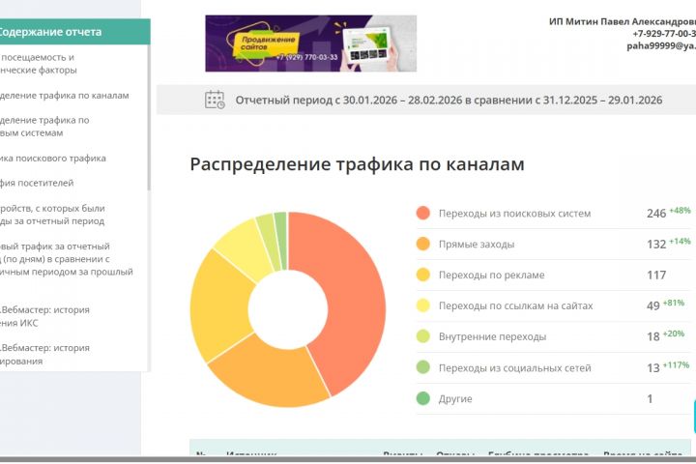Click the +7-929-77-00 phone number in header
This screenshot has width=696, height=464.
pos(664,34)
